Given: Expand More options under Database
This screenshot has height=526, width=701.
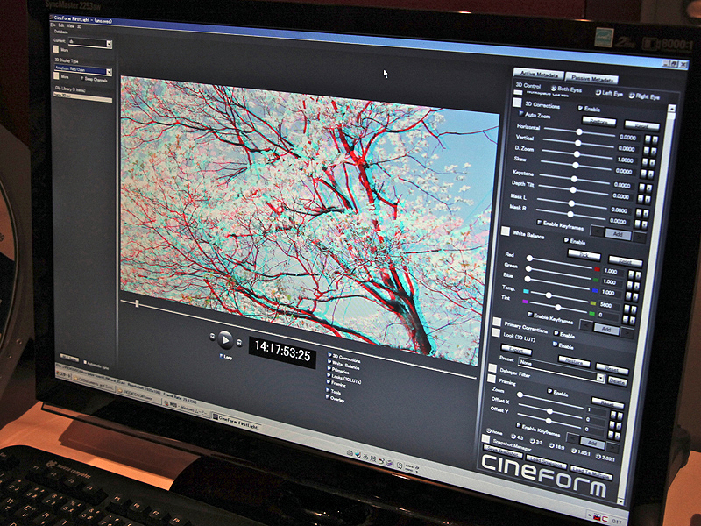Looking at the screenshot, I should tap(56, 49).
